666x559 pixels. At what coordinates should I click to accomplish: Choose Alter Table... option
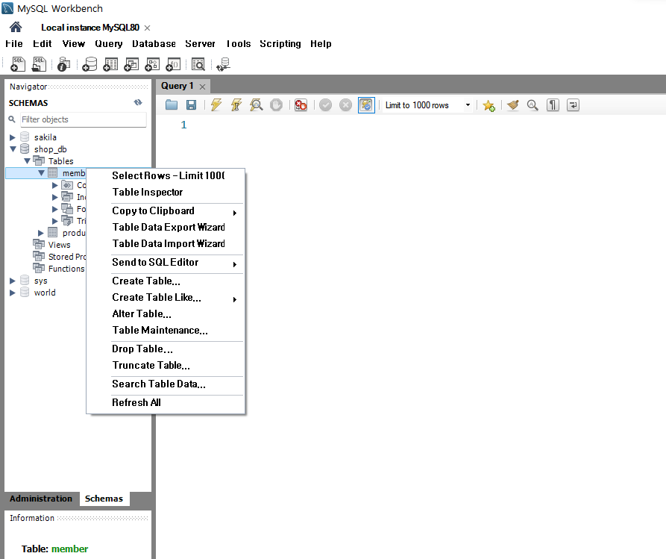click(x=166, y=313)
